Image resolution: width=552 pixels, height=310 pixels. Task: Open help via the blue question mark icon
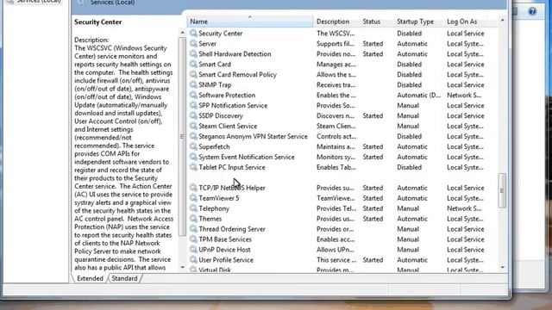click(x=532, y=11)
